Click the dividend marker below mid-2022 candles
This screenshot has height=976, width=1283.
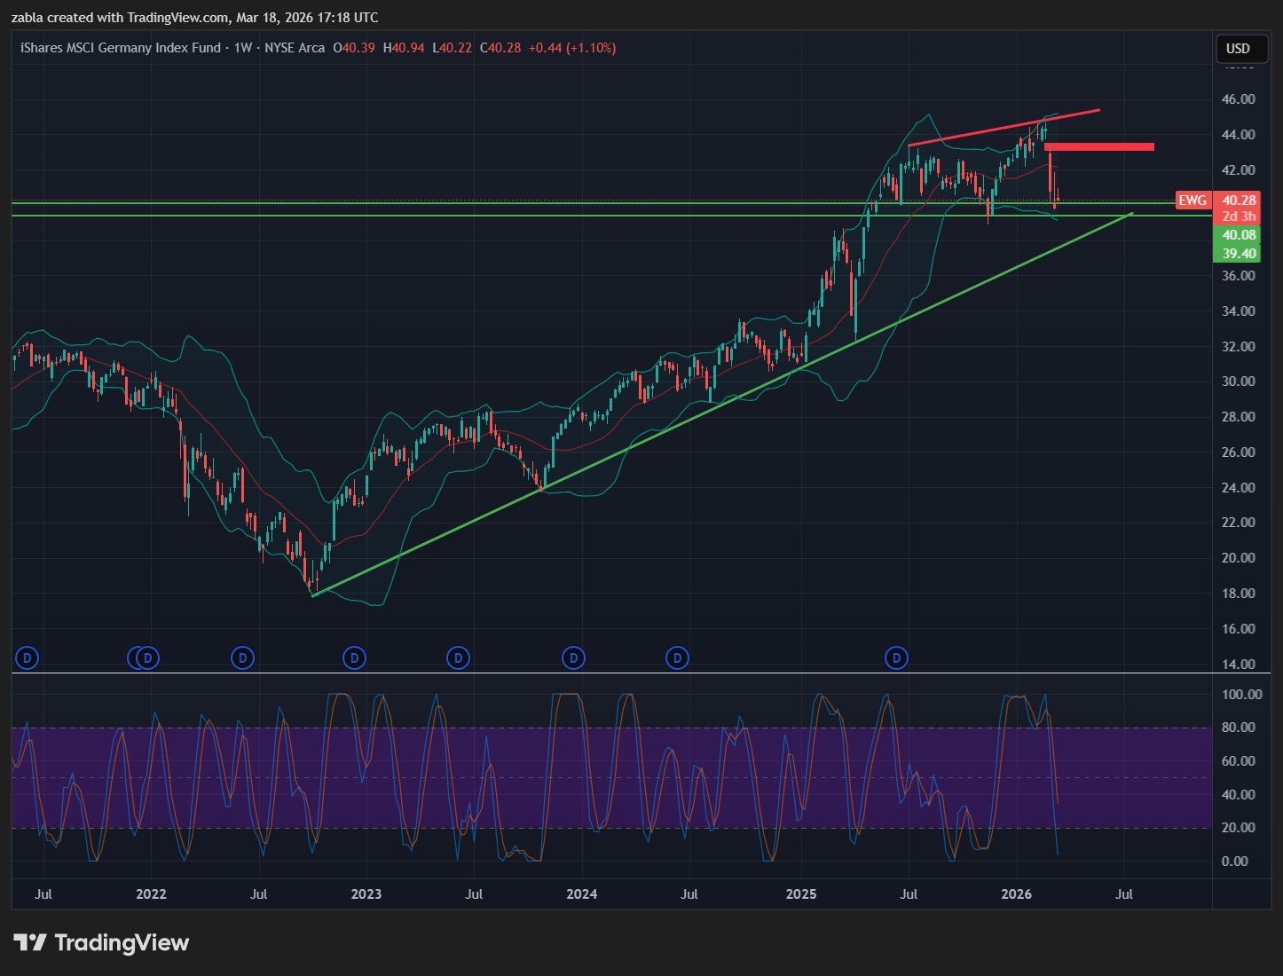click(x=242, y=658)
